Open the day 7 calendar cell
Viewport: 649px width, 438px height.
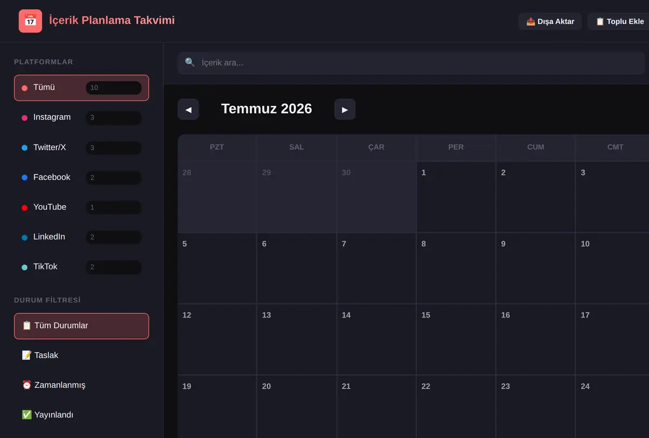(x=376, y=268)
